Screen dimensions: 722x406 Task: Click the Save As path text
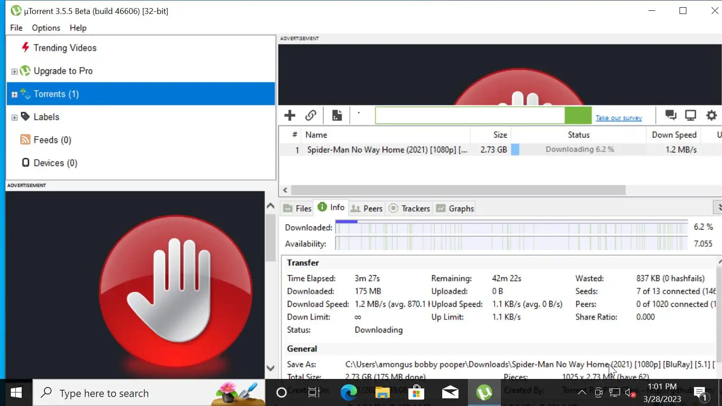(x=530, y=364)
